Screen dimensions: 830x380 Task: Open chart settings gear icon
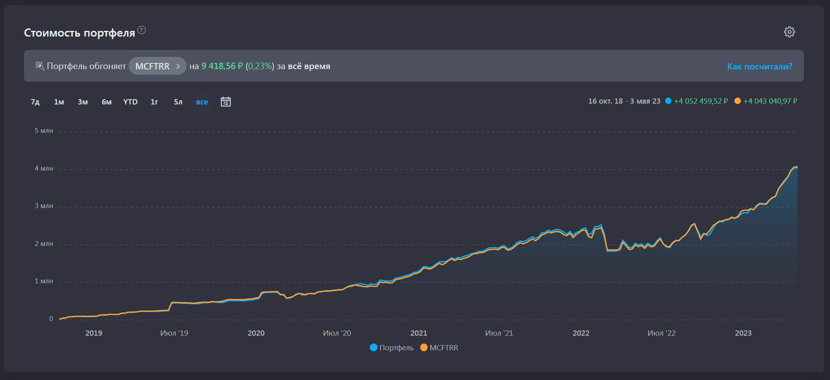click(x=789, y=32)
